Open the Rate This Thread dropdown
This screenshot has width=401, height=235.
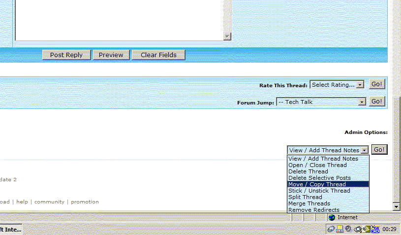pyautogui.click(x=360, y=85)
